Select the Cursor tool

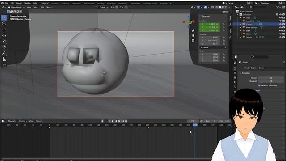[4, 23]
